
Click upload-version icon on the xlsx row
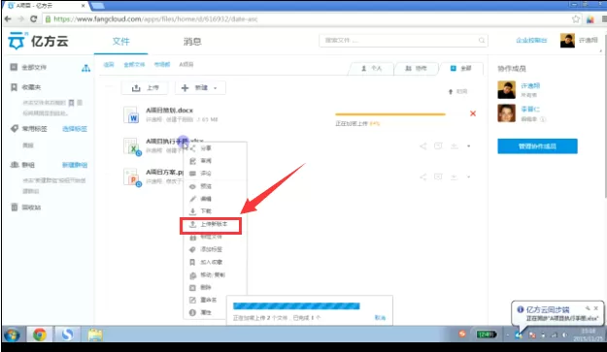pyautogui.click(x=454, y=146)
